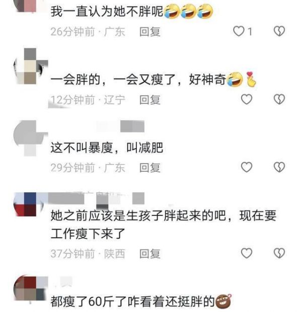Dislike the comment from 陕西
This screenshot has width=302, height=312.
(x=279, y=253)
